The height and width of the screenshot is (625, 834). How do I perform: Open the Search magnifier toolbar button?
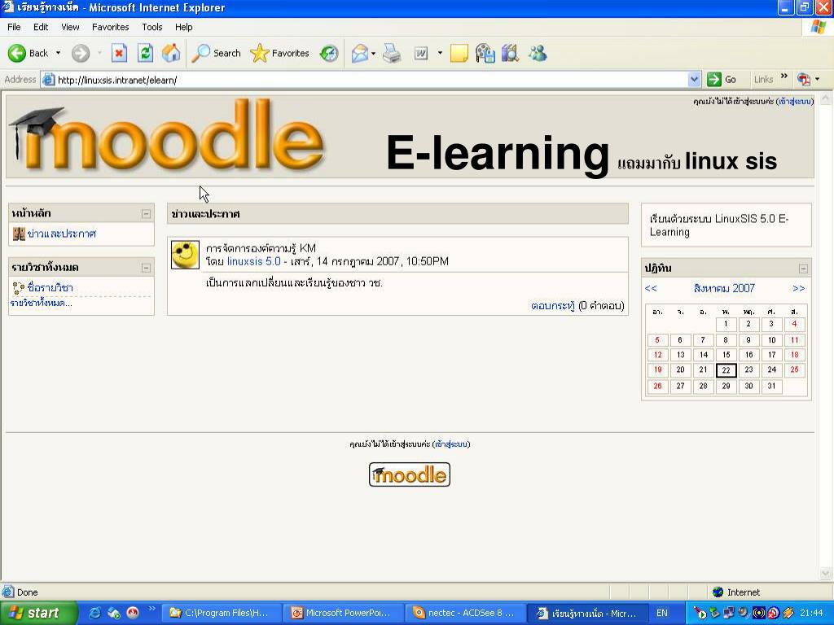pos(216,53)
